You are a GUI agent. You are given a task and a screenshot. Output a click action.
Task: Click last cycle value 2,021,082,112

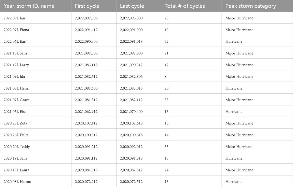[x=131, y=100]
